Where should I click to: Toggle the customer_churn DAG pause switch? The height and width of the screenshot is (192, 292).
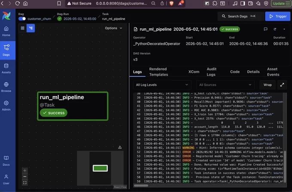(x=22, y=19)
